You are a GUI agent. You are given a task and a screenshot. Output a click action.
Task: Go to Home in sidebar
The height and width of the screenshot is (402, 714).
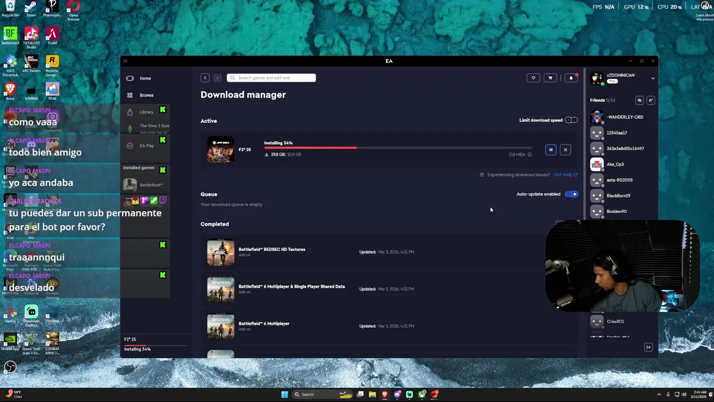pos(145,78)
